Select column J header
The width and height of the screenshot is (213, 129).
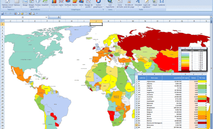coord(96,21)
